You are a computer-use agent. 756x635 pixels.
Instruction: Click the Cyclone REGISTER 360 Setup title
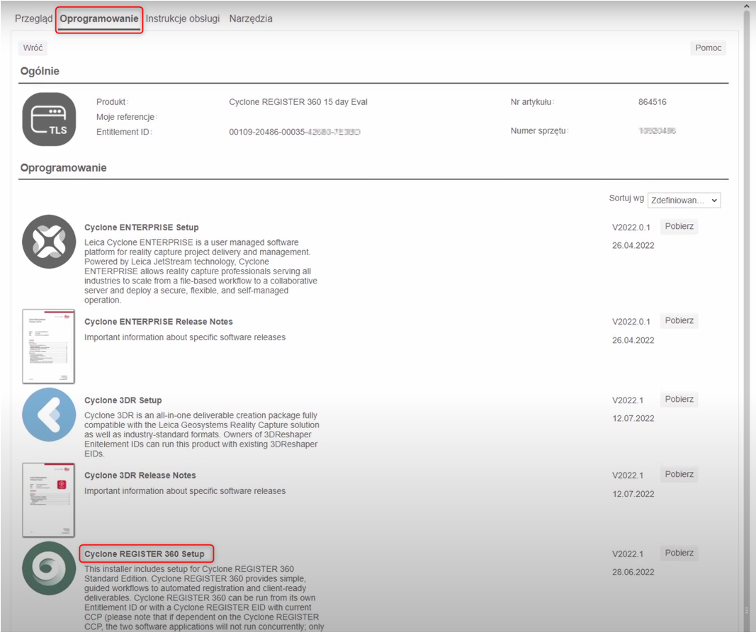click(x=145, y=554)
